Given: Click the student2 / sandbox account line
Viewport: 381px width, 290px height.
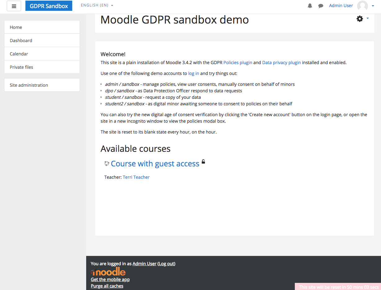Looking at the screenshot, I should tap(198, 104).
